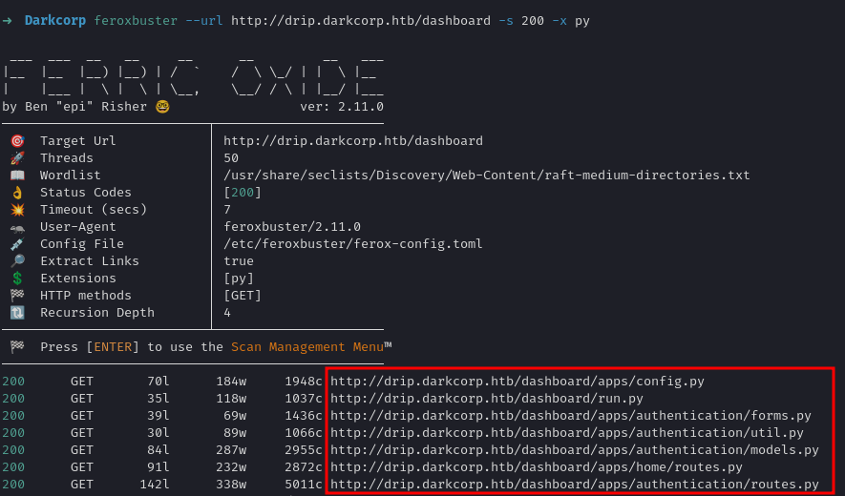Click the emoji after Ben "epi" Risher
The height and width of the screenshot is (496, 845).
(x=162, y=107)
